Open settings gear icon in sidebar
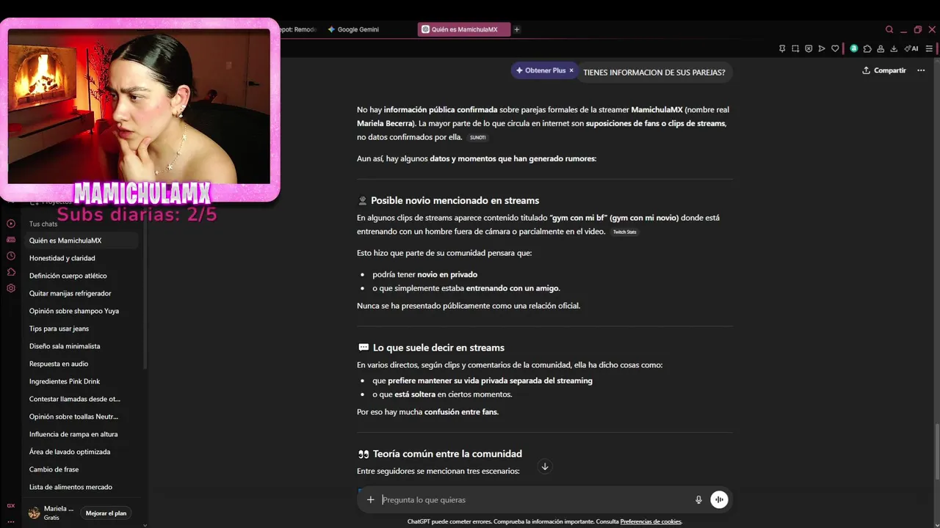The height and width of the screenshot is (528, 940). point(11,288)
